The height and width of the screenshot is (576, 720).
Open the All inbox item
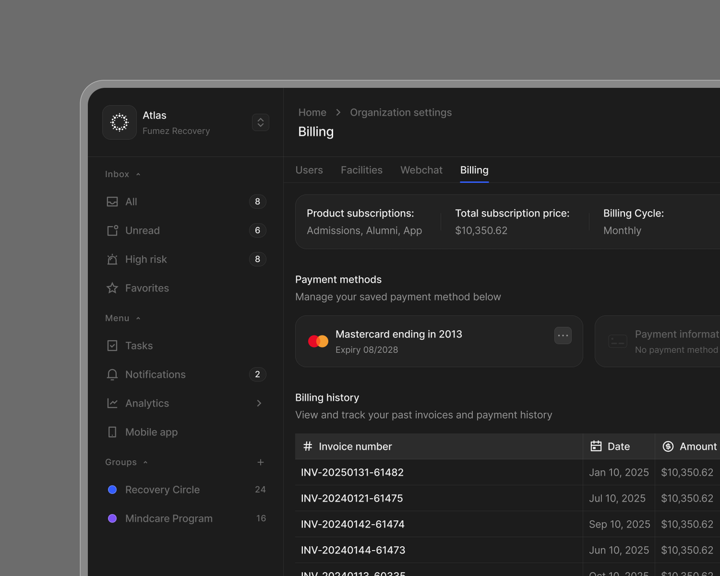185,202
